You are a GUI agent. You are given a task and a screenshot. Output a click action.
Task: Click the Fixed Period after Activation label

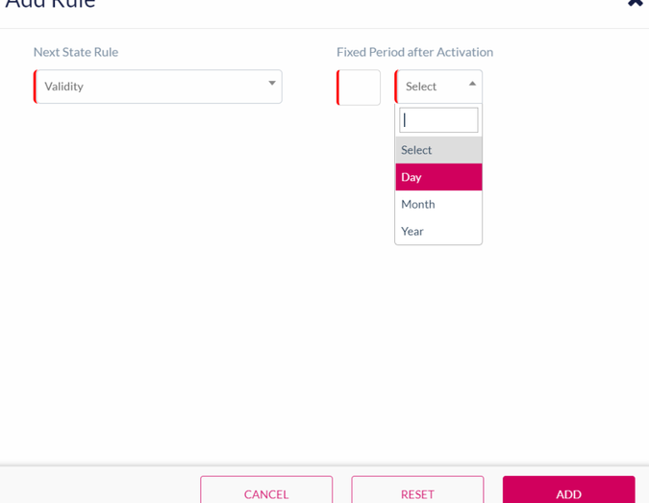[414, 52]
